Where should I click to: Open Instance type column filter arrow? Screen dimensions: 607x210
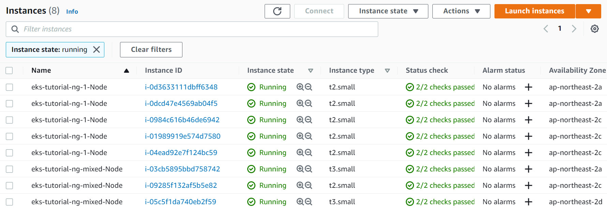pyautogui.click(x=387, y=71)
